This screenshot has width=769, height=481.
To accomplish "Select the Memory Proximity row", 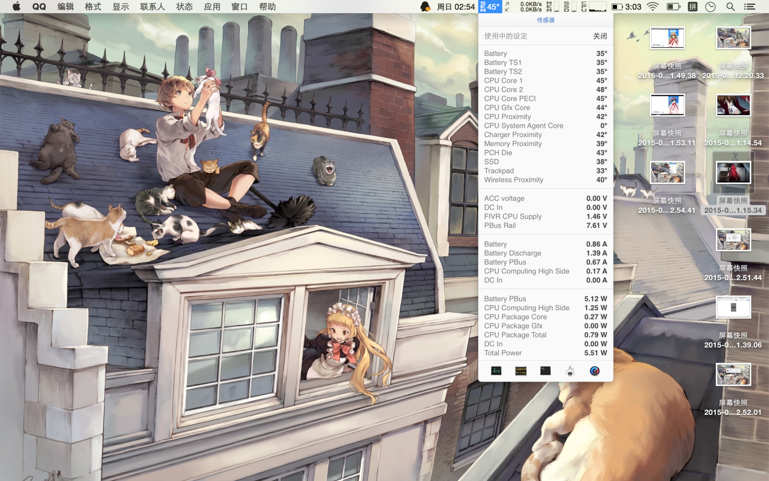I will coord(545,144).
